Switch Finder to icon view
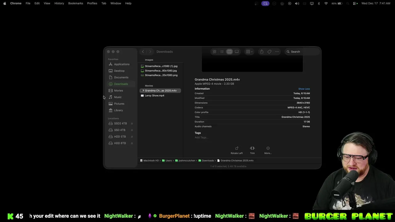The image size is (395, 222). 214,51
